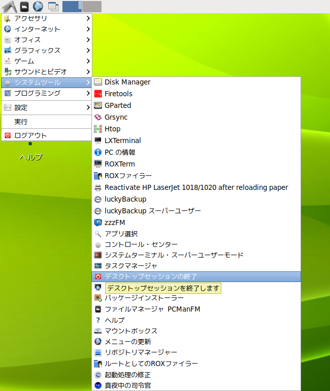This screenshot has height=391, width=330.
Task: Collapse the システムツール submenu arrow
Action: coord(88,82)
